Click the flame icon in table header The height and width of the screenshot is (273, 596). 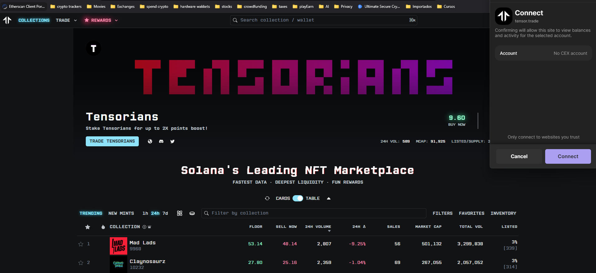pyautogui.click(x=103, y=227)
